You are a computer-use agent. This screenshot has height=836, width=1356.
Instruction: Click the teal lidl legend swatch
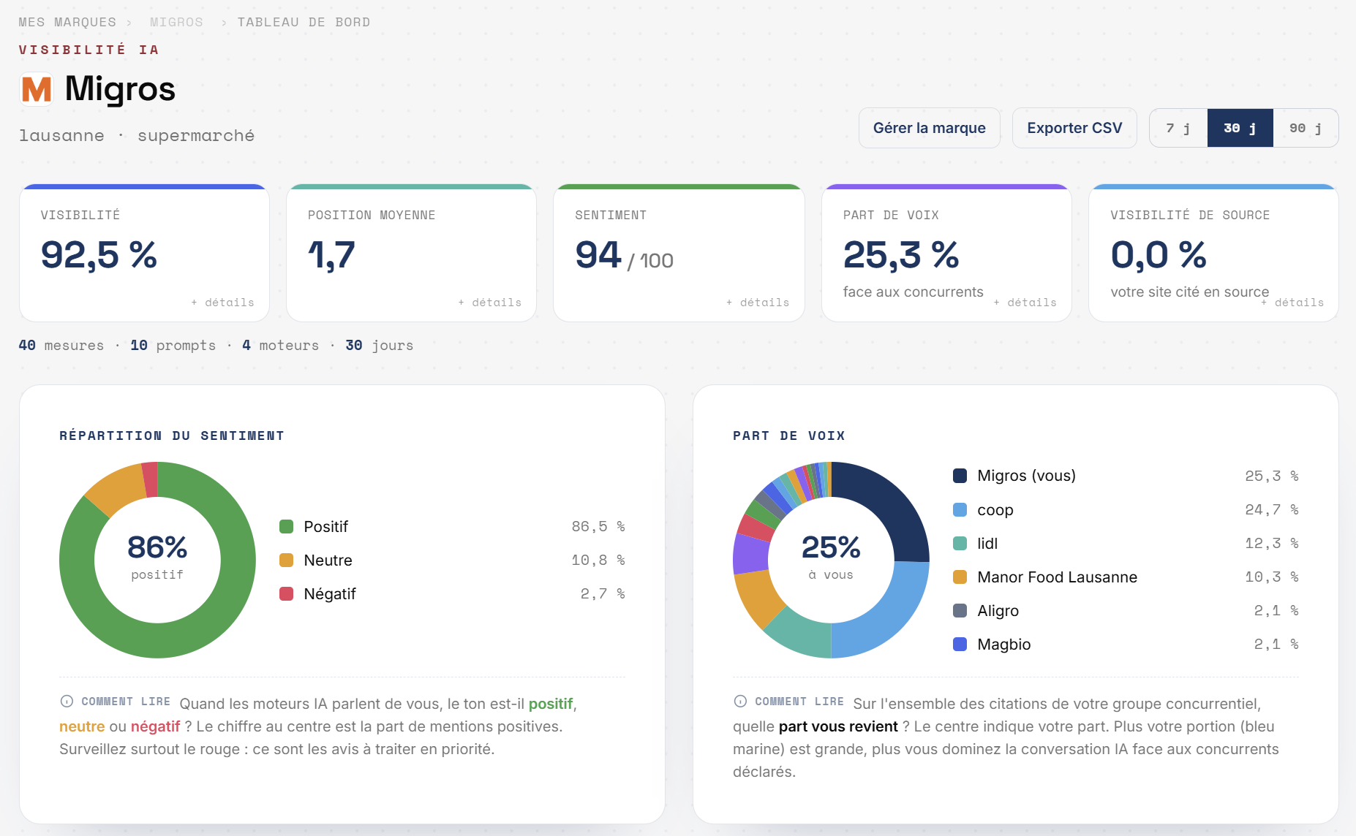click(960, 543)
